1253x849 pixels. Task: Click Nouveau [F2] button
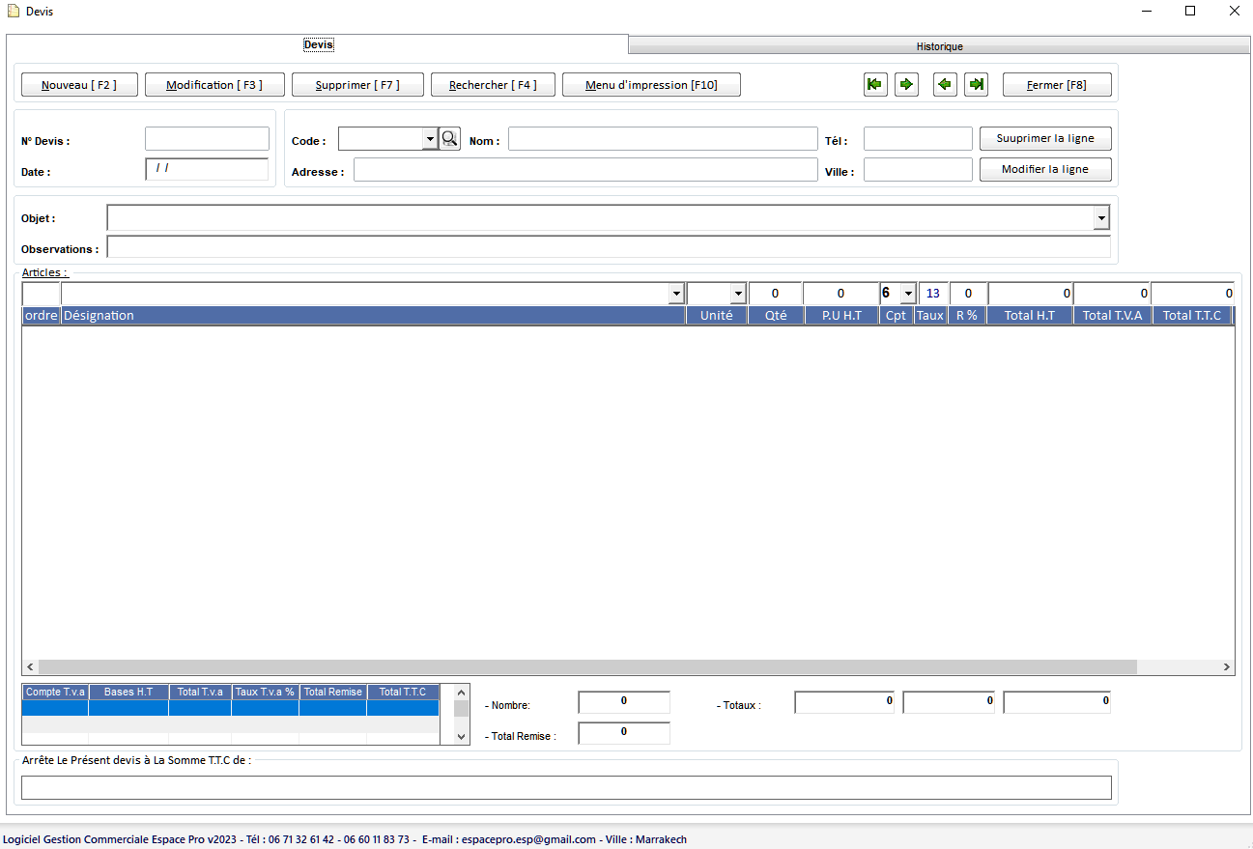pos(79,85)
